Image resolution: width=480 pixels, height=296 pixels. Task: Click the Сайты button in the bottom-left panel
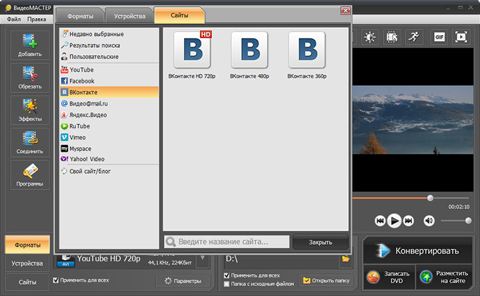(x=27, y=282)
